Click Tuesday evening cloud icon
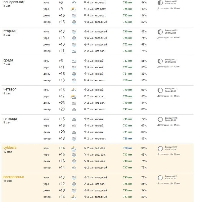Viewport: 197px width, 202px height. point(74,51)
